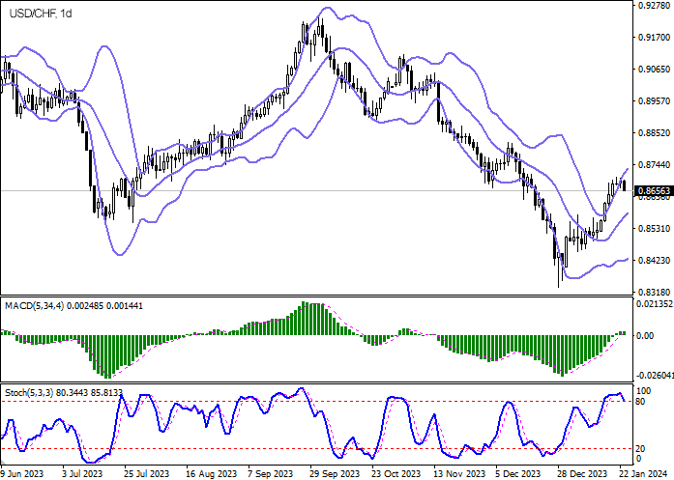Screen dimensions: 674x480
Task: Click the Stochastic 20 level label
Action: coord(641,448)
